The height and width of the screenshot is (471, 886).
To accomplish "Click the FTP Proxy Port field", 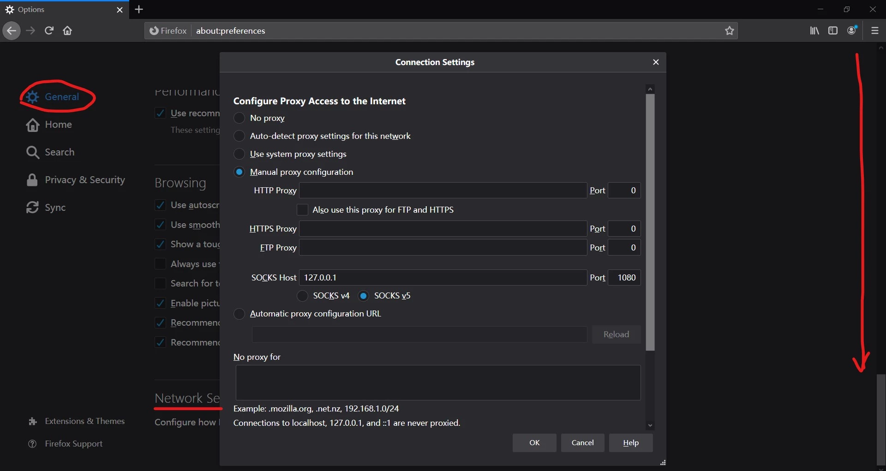I will pyautogui.click(x=624, y=248).
